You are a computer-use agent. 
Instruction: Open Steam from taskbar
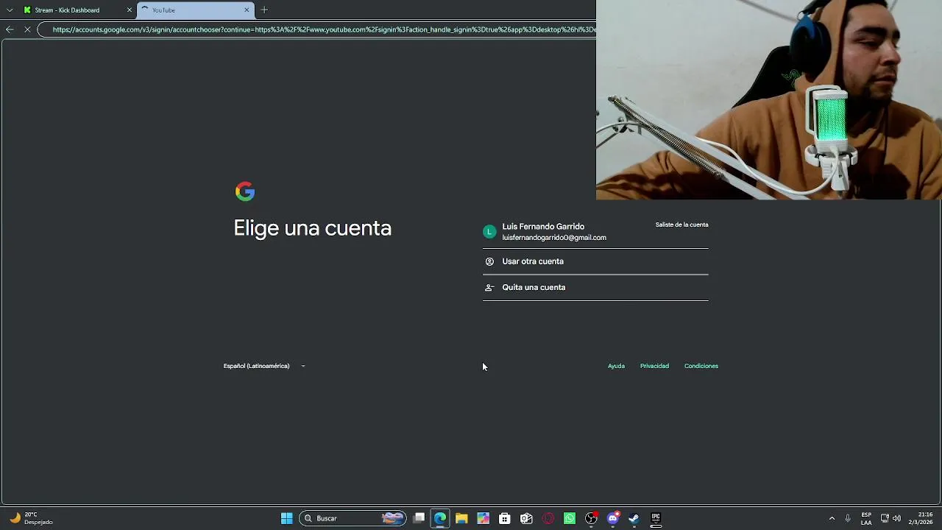(x=634, y=518)
